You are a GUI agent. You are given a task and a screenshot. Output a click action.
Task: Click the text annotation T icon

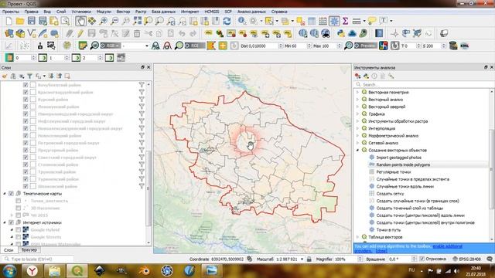(384, 21)
